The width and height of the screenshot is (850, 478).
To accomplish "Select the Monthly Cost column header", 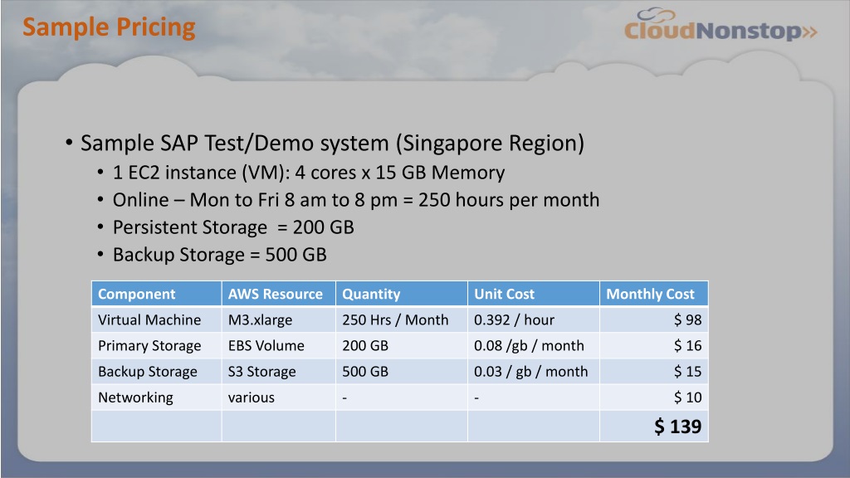I will [654, 294].
